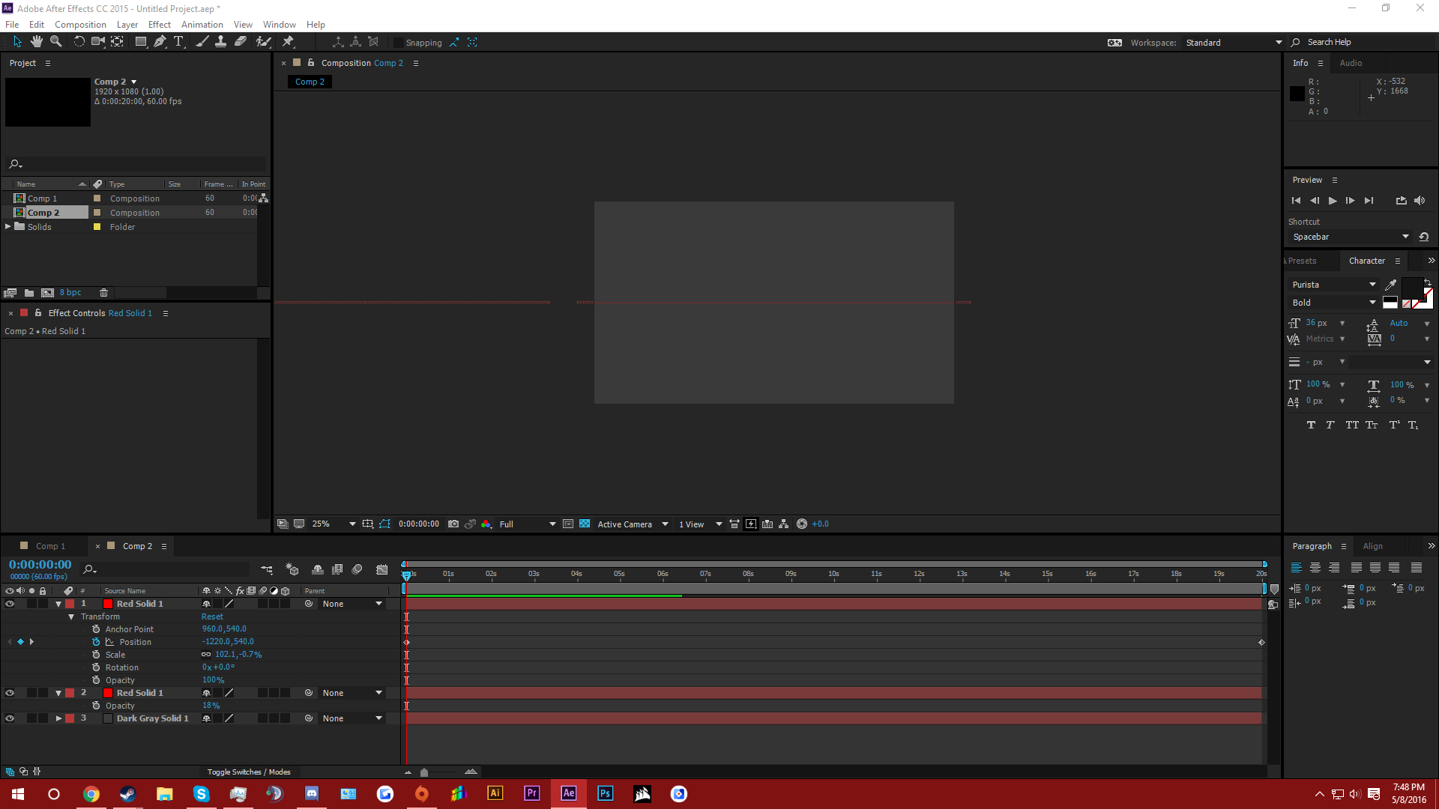Viewport: 1439px width, 809px height.
Task: Open the Preview shortcut Spacebar dropdown
Action: coord(1350,237)
